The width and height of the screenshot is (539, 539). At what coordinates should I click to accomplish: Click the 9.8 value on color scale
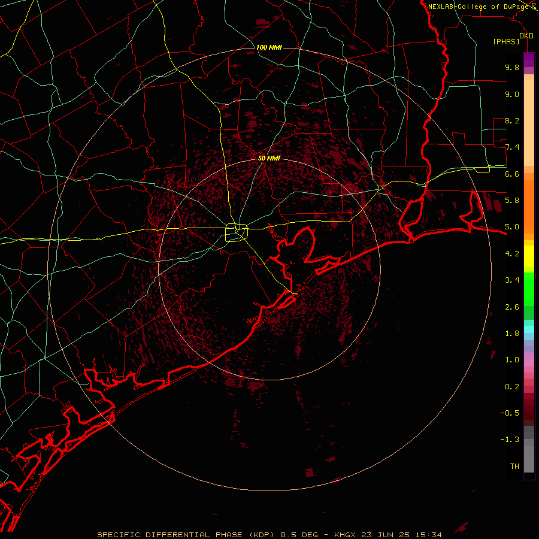[512, 67]
